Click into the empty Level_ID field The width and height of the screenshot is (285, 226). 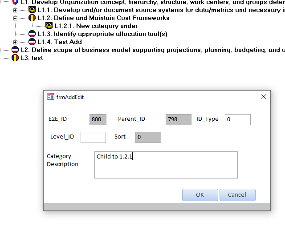click(x=93, y=137)
